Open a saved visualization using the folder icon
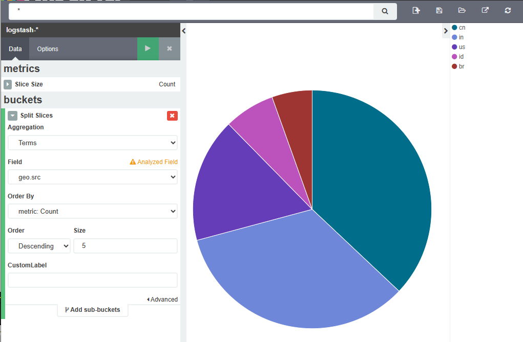Viewport: 523px width, 342px height. (x=462, y=11)
